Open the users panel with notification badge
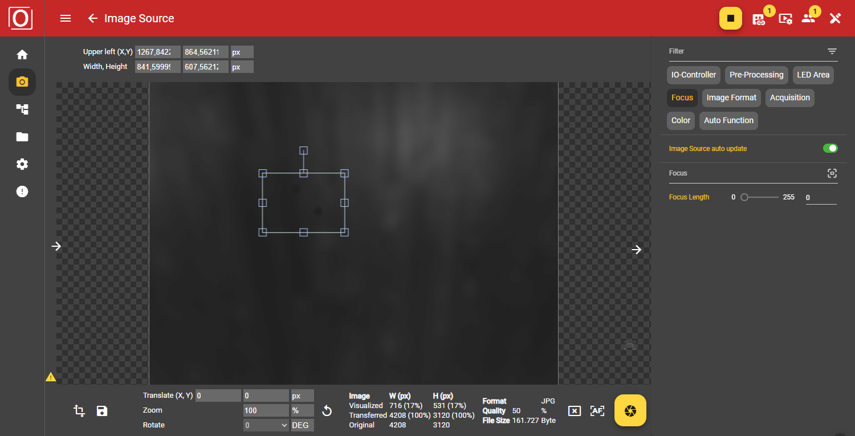This screenshot has height=436, width=855. [808, 18]
